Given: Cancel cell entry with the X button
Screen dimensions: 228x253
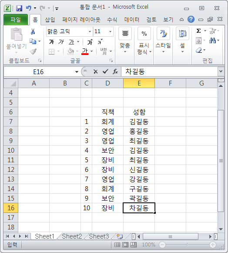Looking at the screenshot, I should (96, 72).
